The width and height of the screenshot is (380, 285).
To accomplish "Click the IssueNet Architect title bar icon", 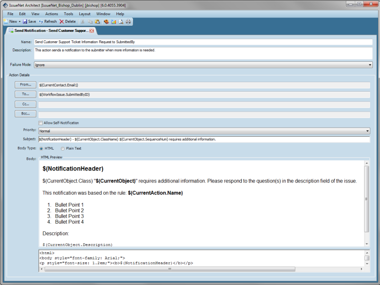I will pyautogui.click(x=5, y=5).
